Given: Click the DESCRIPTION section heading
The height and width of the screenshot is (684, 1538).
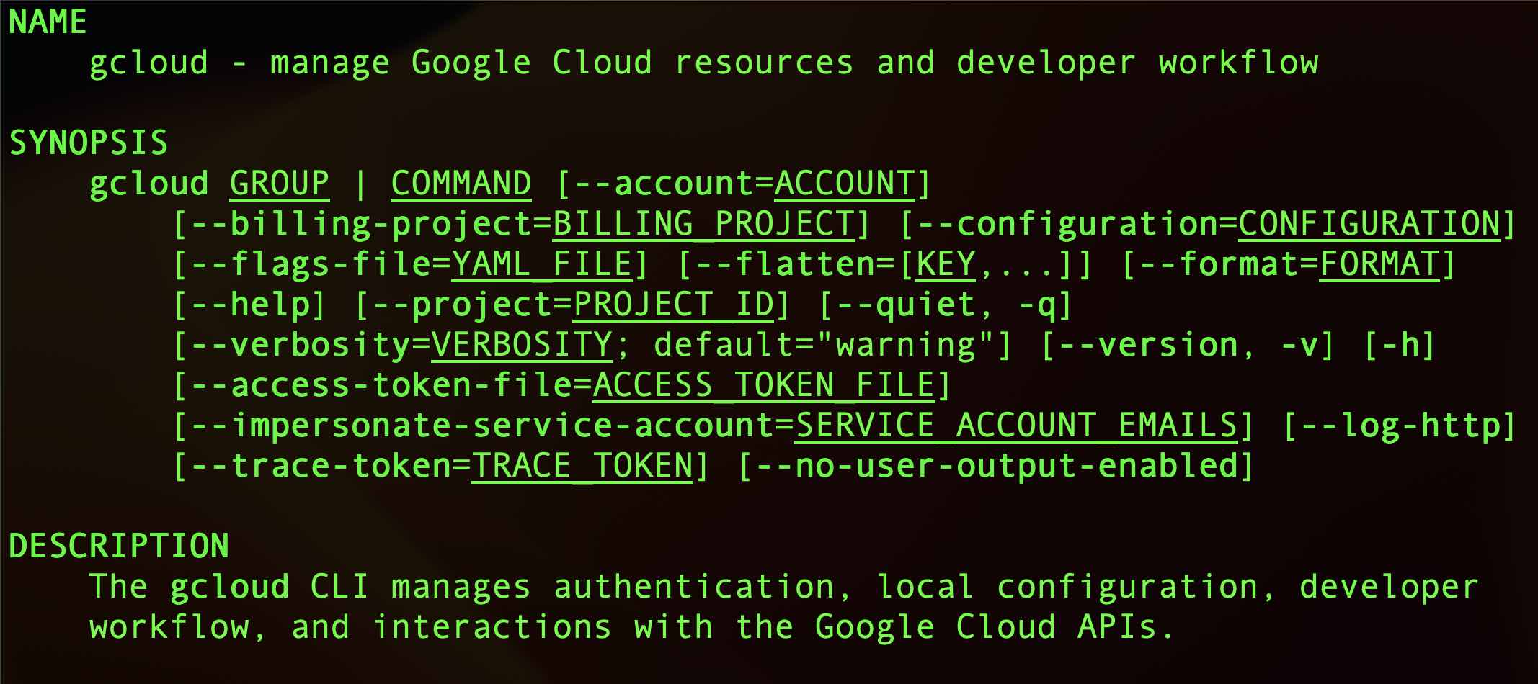Looking at the screenshot, I should click(119, 546).
